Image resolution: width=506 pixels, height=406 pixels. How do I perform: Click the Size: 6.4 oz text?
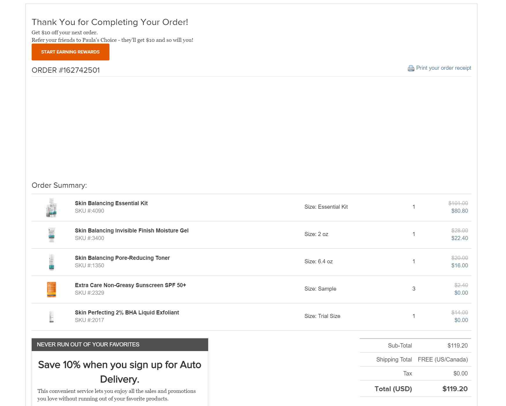[318, 262]
